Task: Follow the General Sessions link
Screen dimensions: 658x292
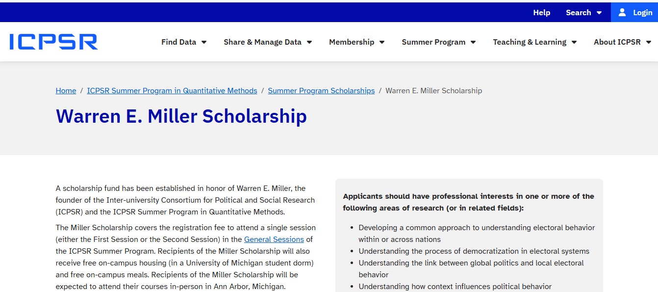Action: click(274, 239)
